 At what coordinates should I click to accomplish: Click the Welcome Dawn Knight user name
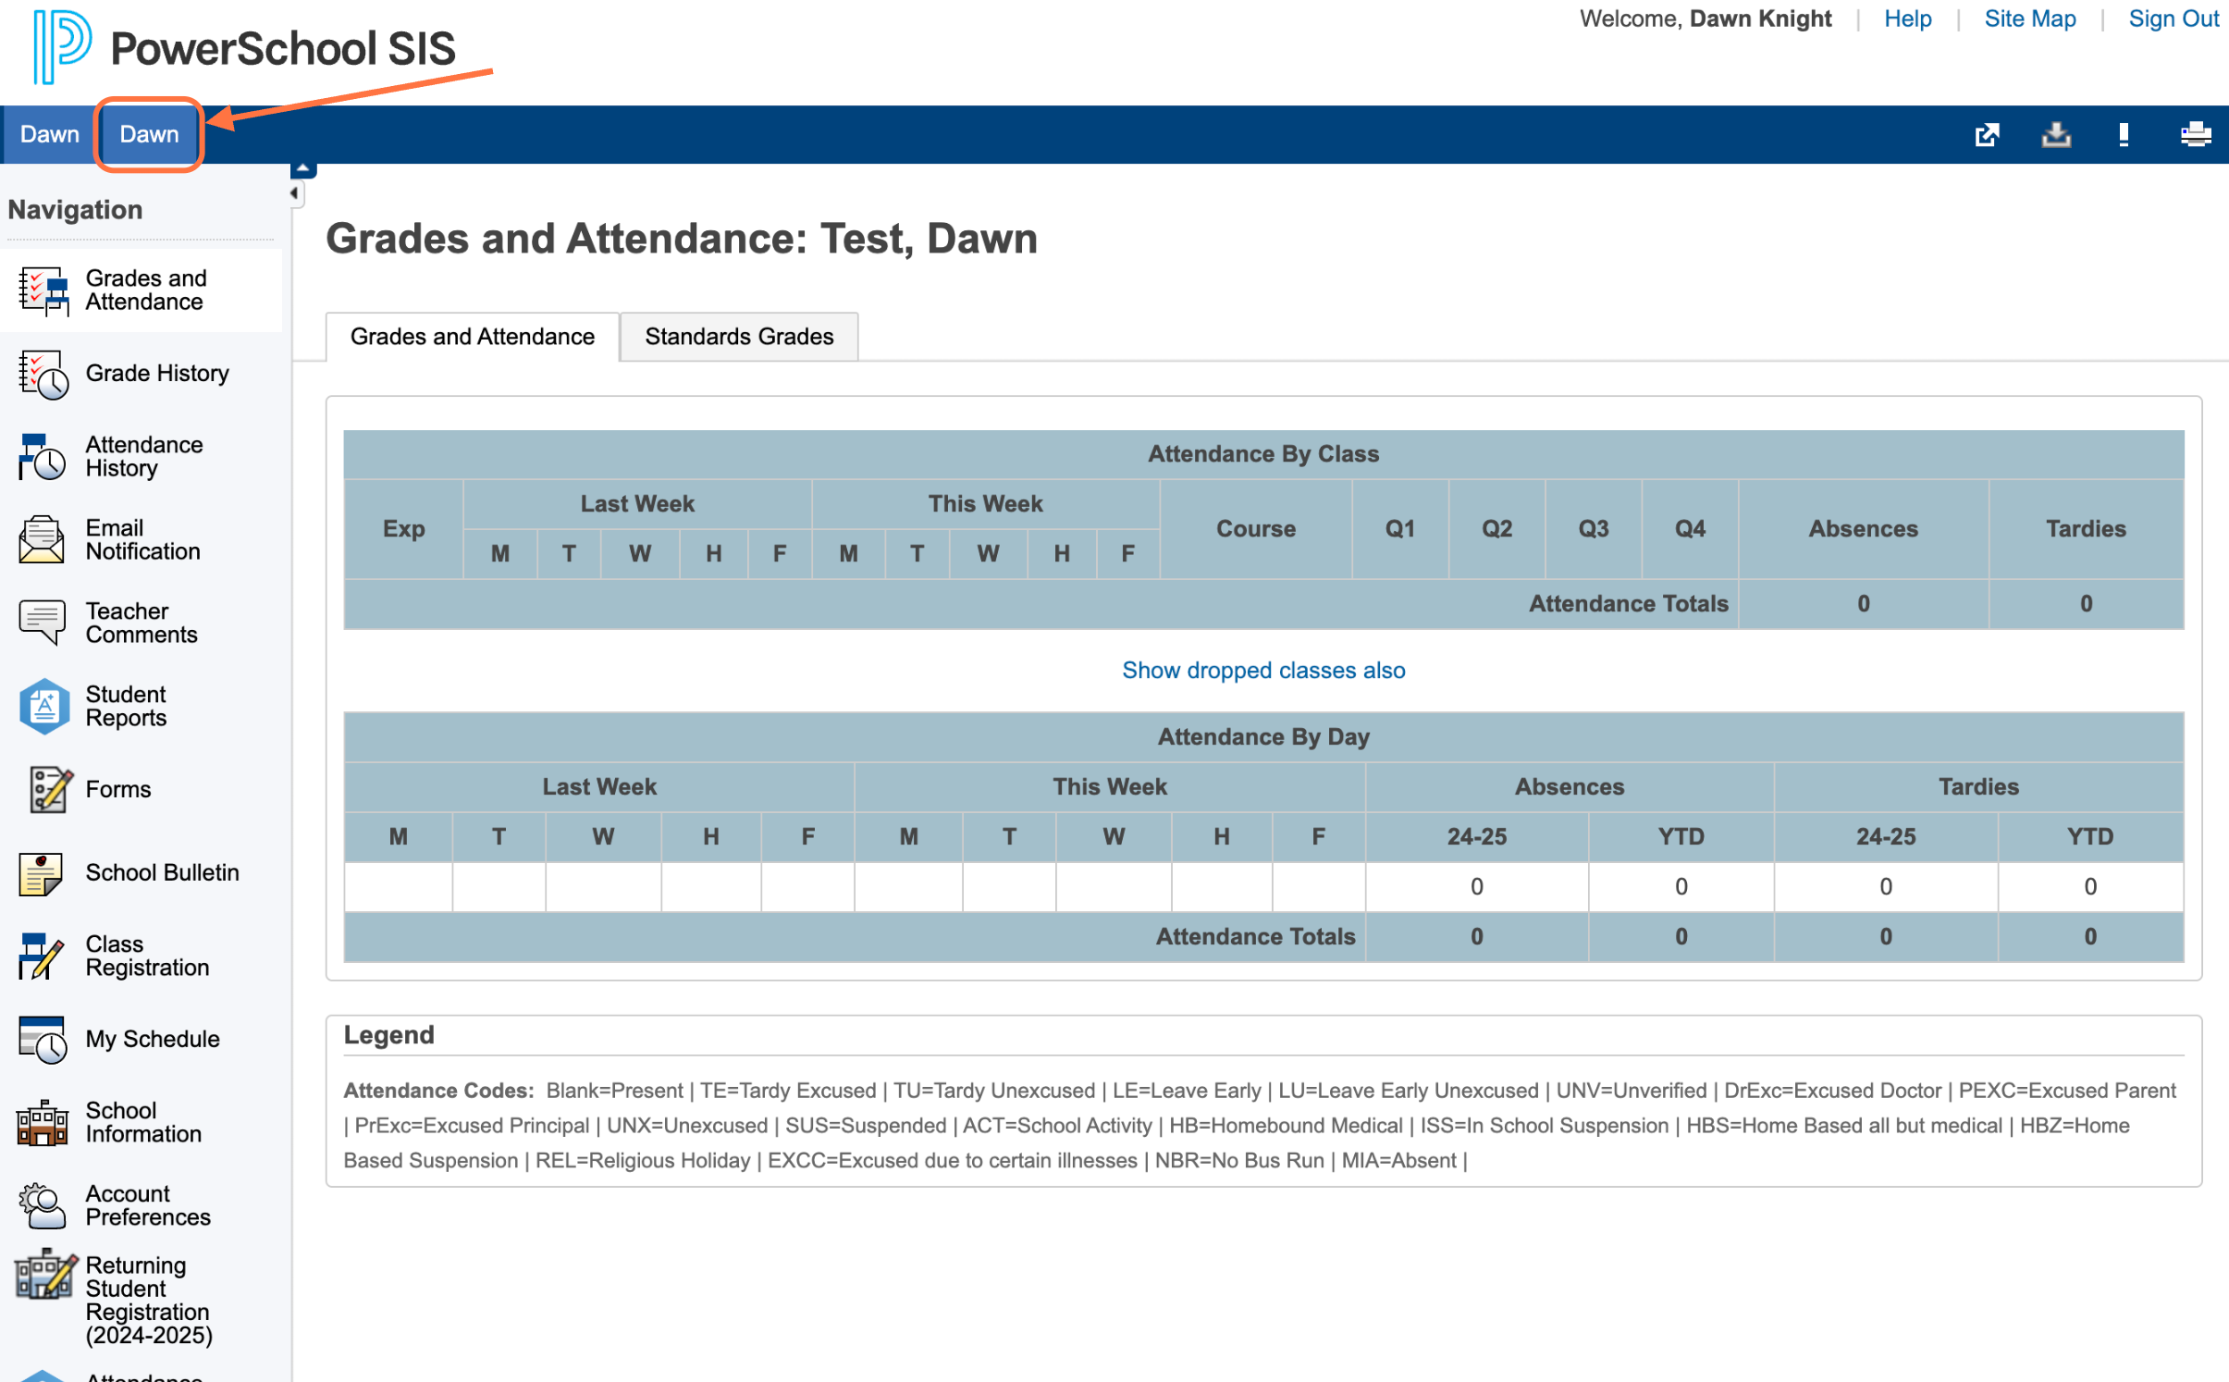(x=1760, y=19)
